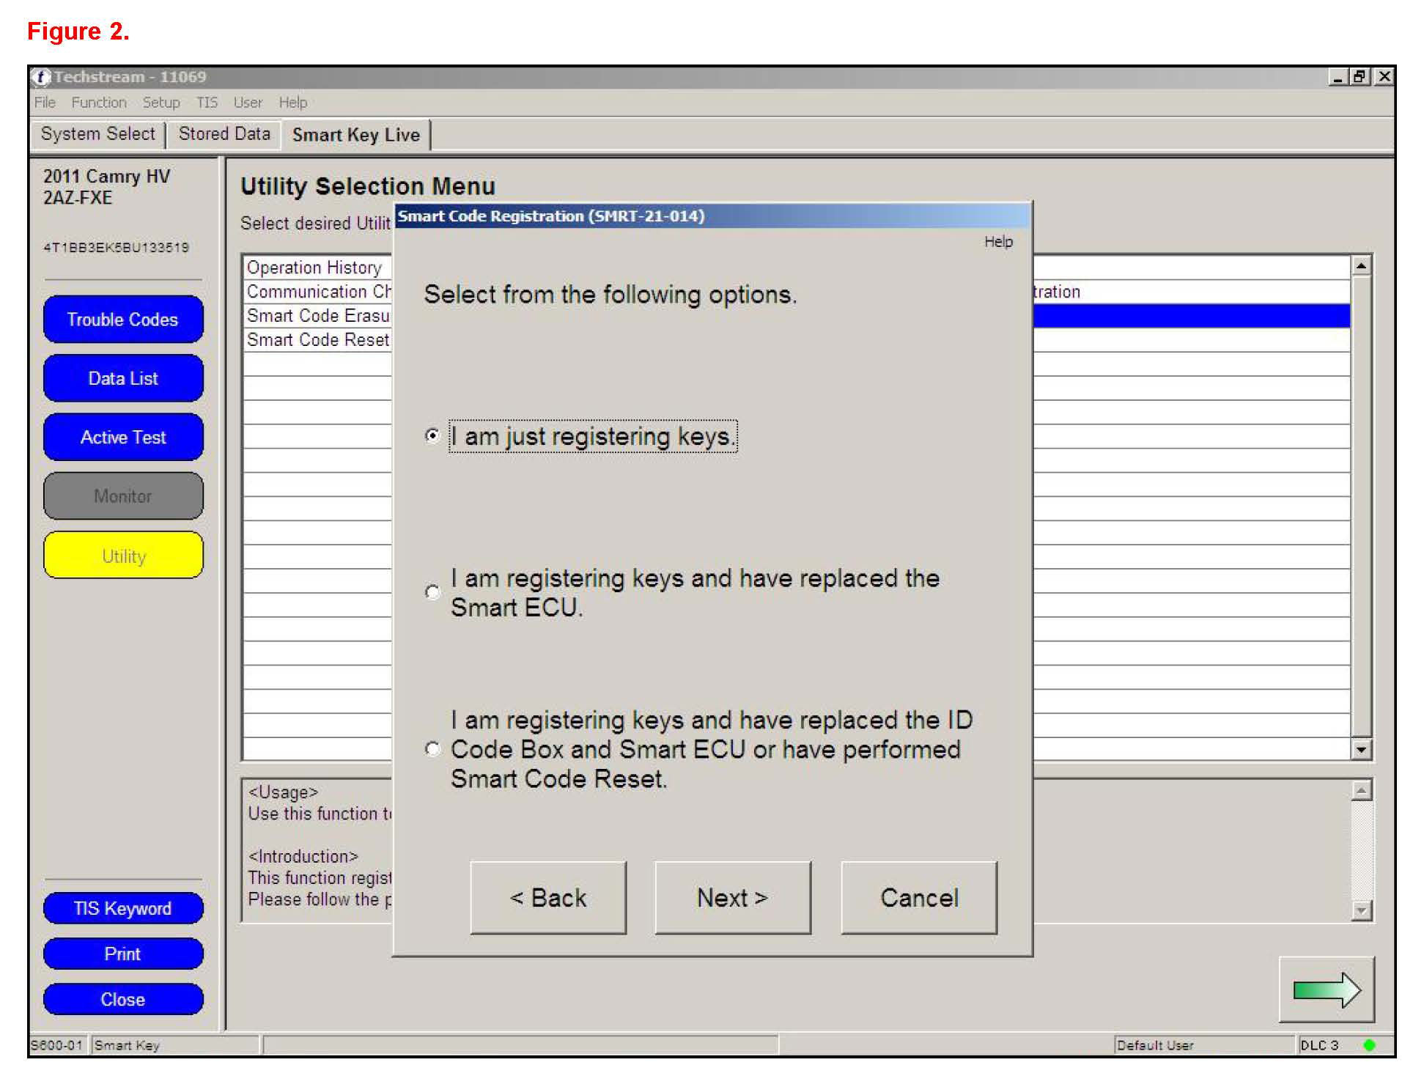Switch to Stored Data tab
The width and height of the screenshot is (1413, 1076).
[224, 134]
